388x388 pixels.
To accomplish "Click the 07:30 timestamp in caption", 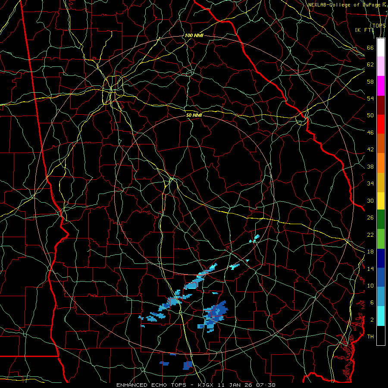I will coord(266,385).
